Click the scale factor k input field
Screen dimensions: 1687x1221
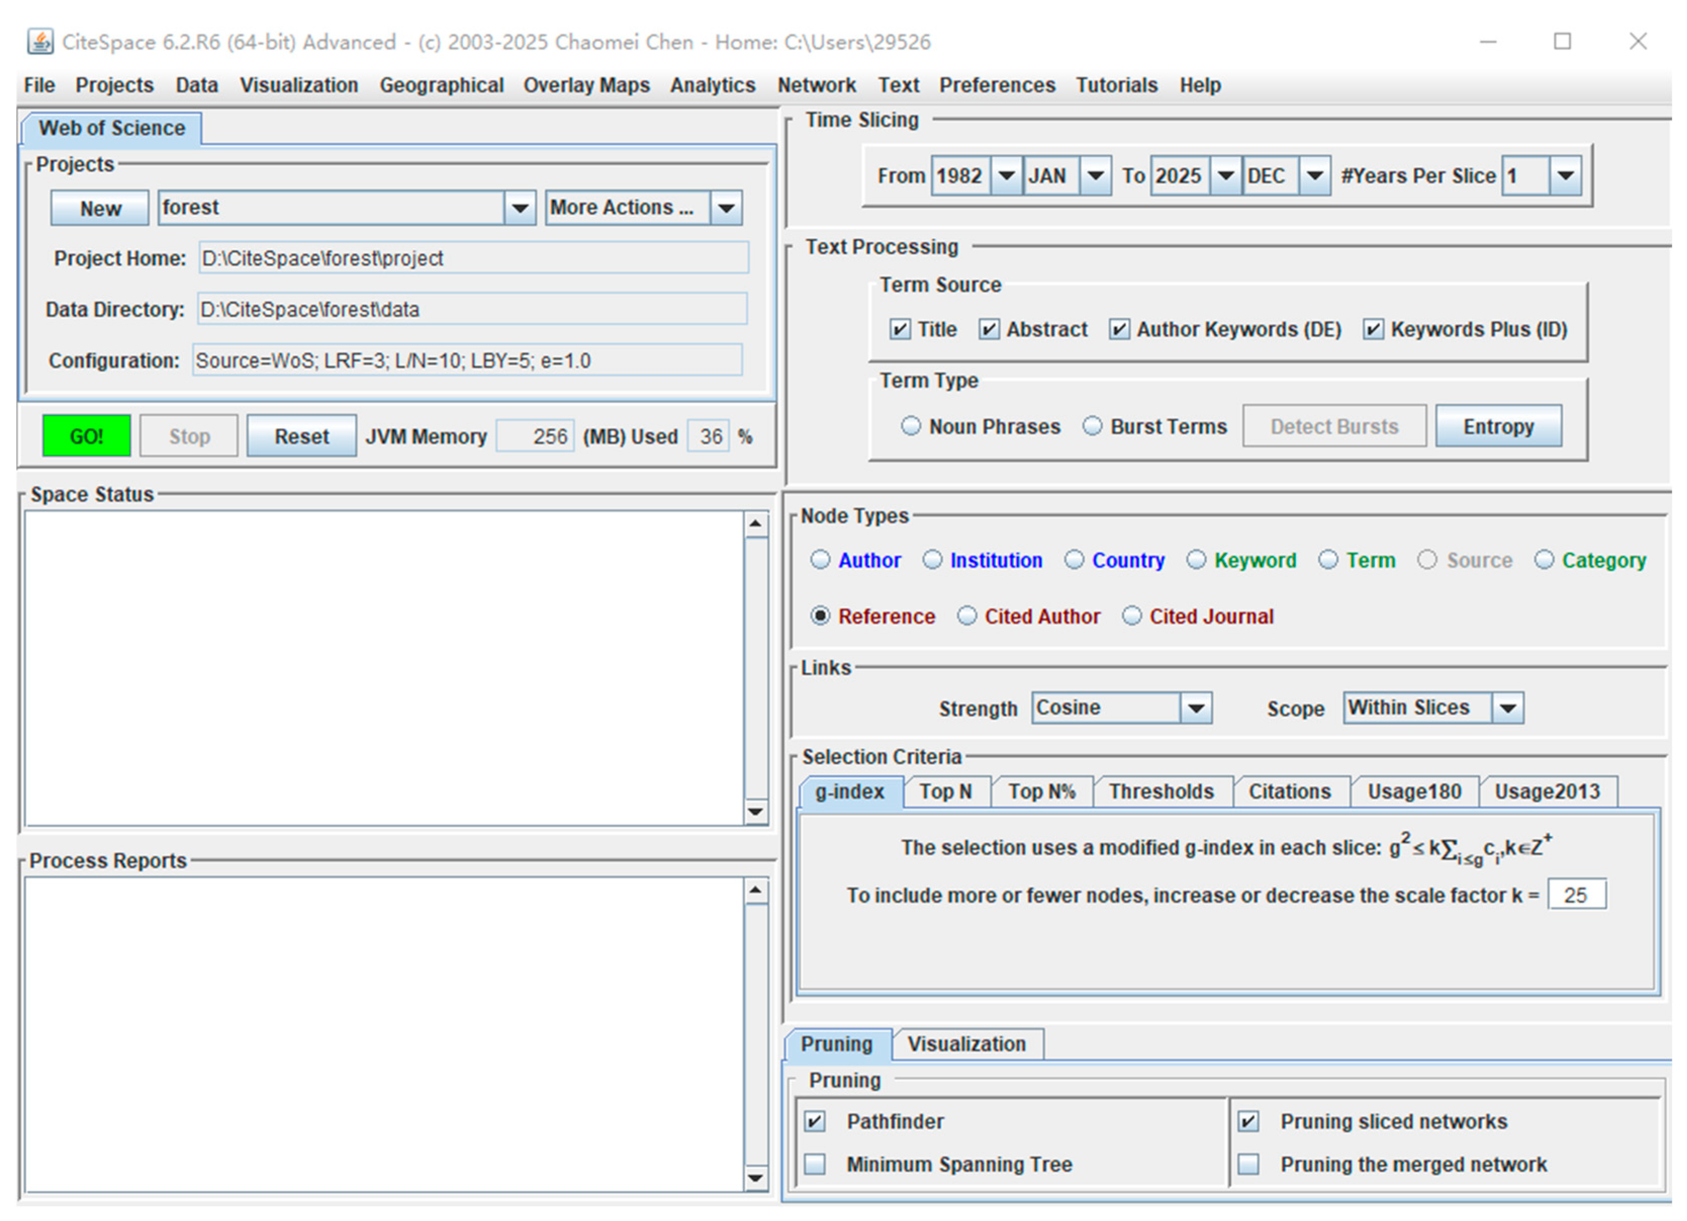click(1576, 895)
